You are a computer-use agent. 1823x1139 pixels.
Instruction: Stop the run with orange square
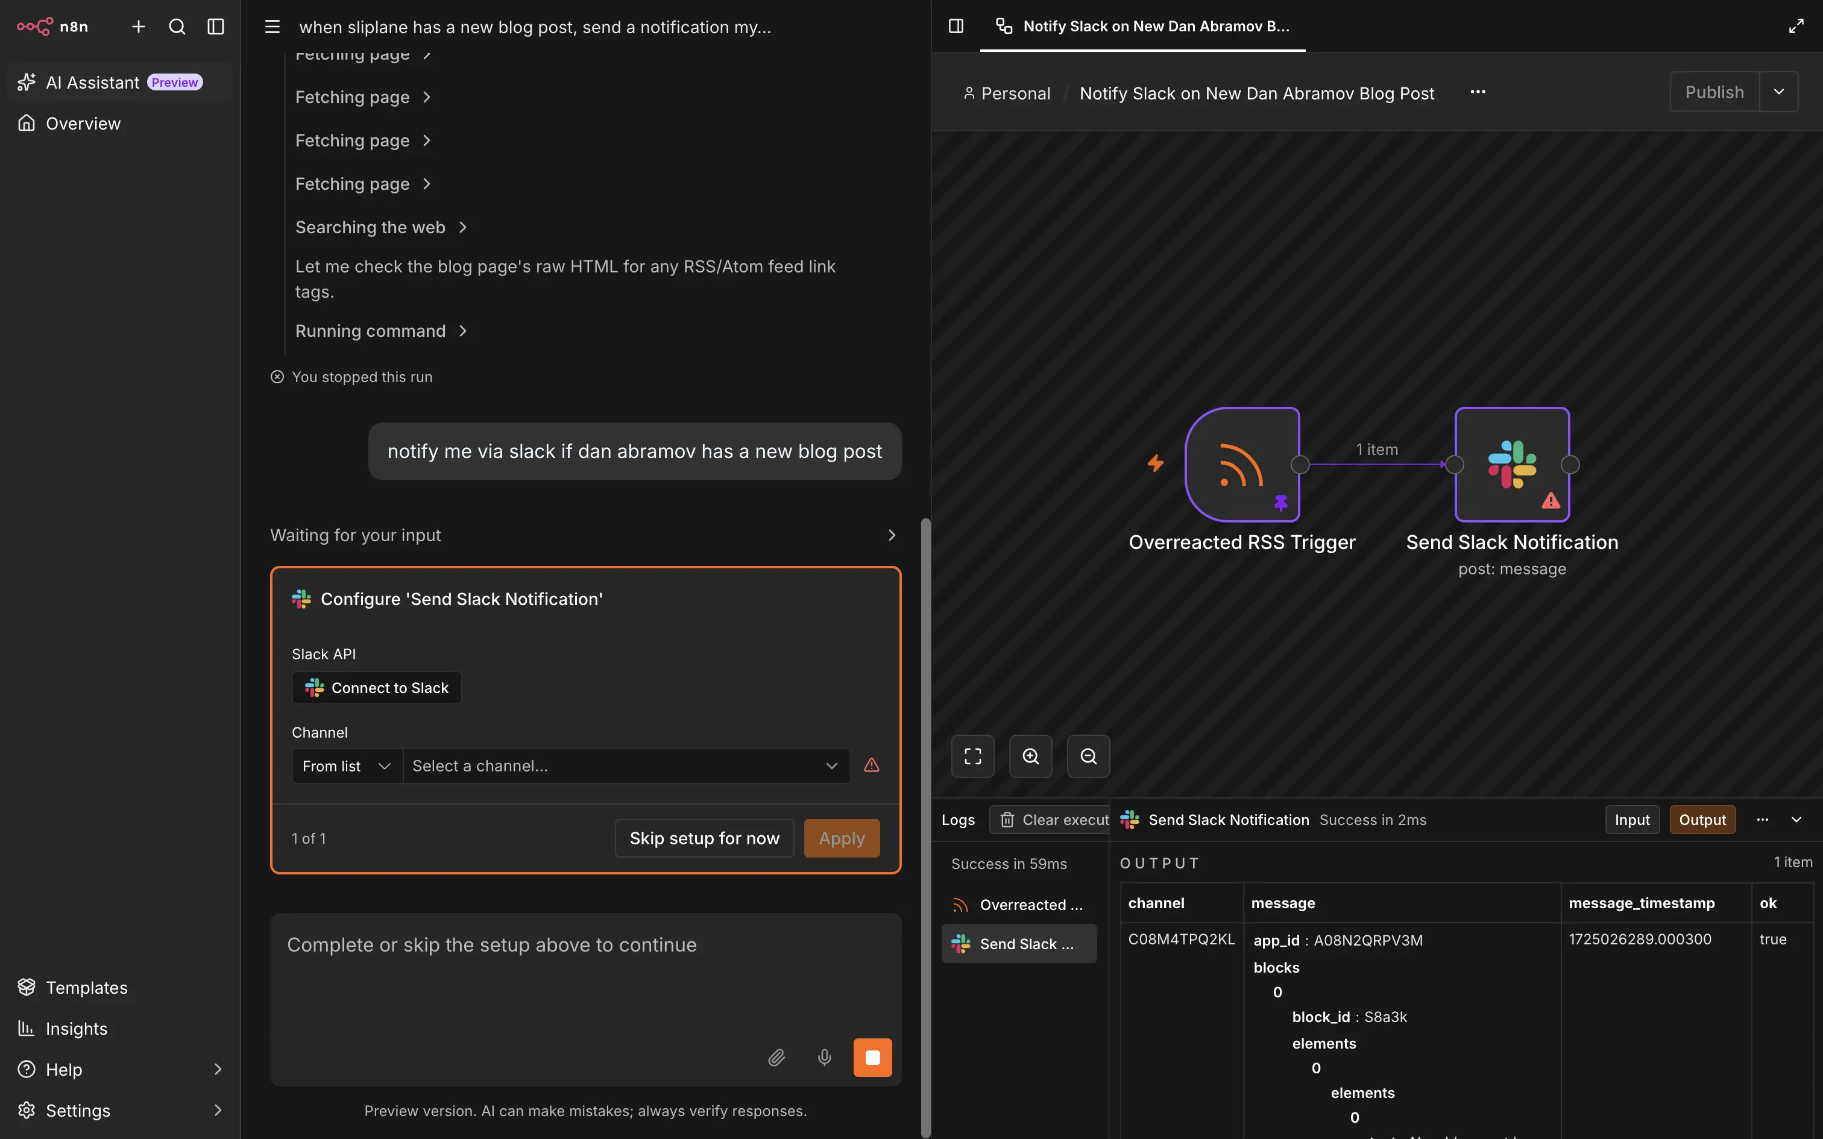click(872, 1058)
